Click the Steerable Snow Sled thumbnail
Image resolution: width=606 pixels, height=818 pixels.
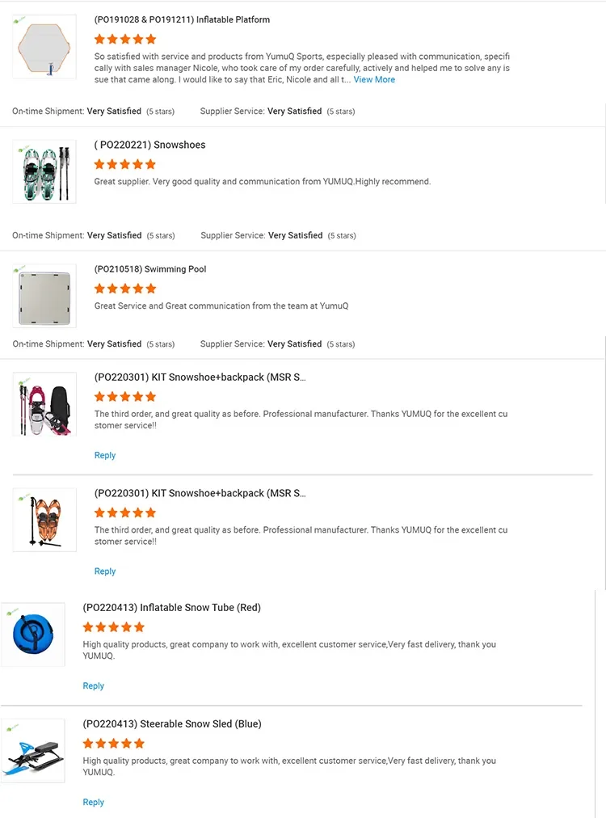click(33, 751)
